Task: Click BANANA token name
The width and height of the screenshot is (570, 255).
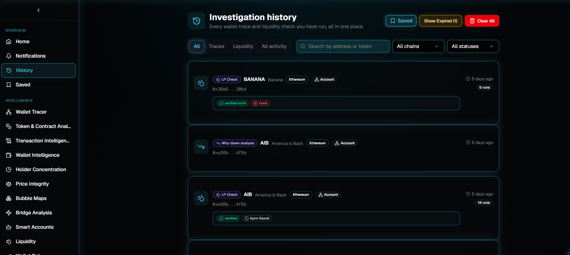Action: [254, 79]
